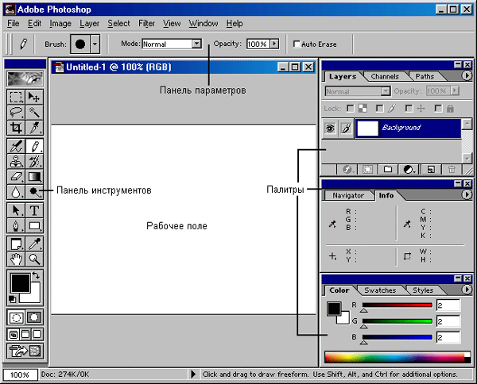The width and height of the screenshot is (477, 384).
Task: Add a layer mask button
Action: [x=367, y=169]
